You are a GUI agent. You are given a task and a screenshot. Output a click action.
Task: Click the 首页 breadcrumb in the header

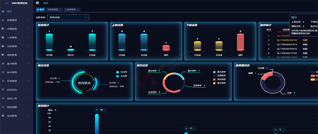[46, 3]
